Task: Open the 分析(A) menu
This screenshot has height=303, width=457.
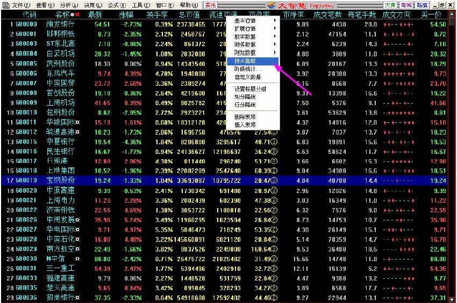Action: click(69, 5)
